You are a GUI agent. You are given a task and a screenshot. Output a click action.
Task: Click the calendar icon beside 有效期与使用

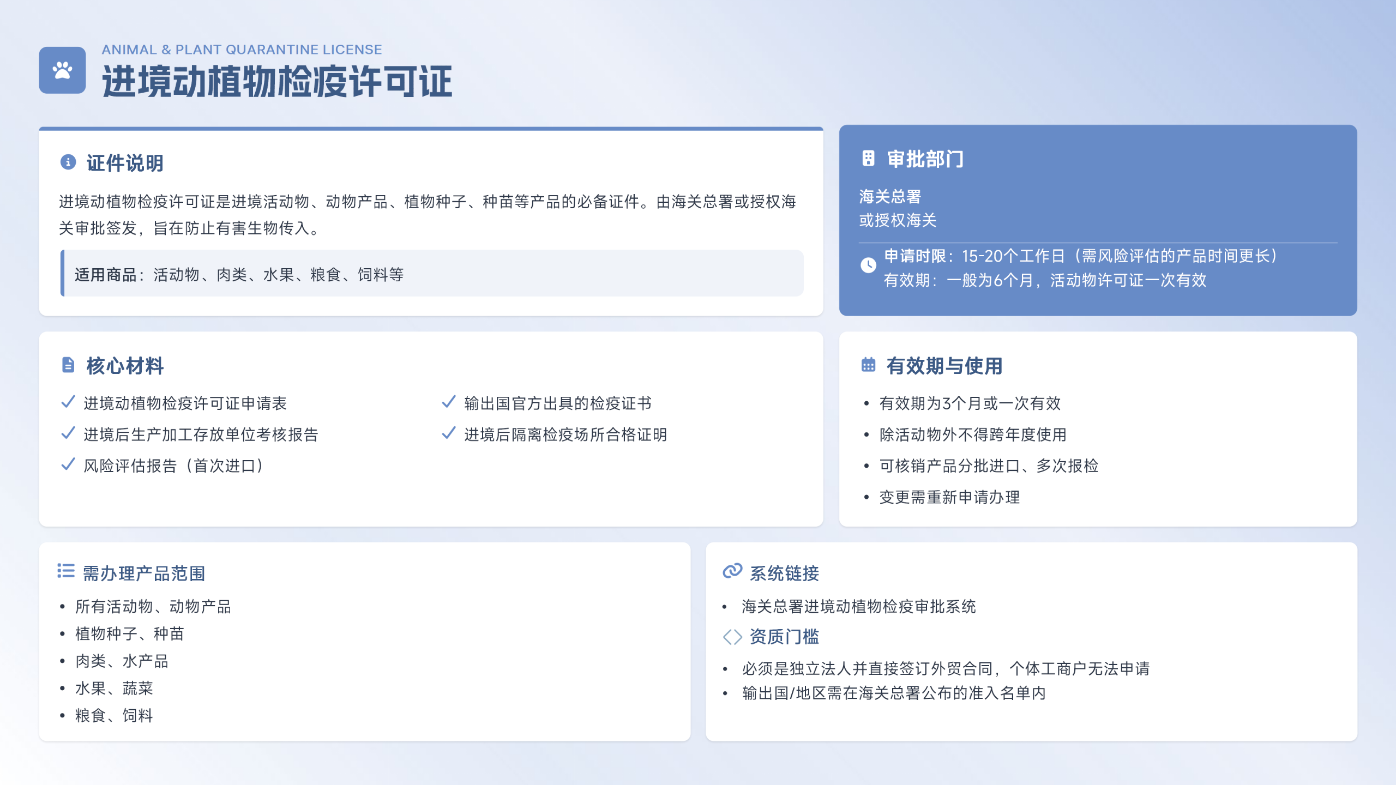(868, 365)
